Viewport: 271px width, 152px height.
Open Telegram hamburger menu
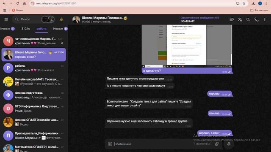click(x=6, y=19)
